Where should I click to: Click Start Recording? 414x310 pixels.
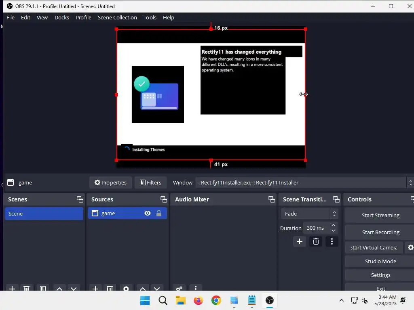[380, 232]
